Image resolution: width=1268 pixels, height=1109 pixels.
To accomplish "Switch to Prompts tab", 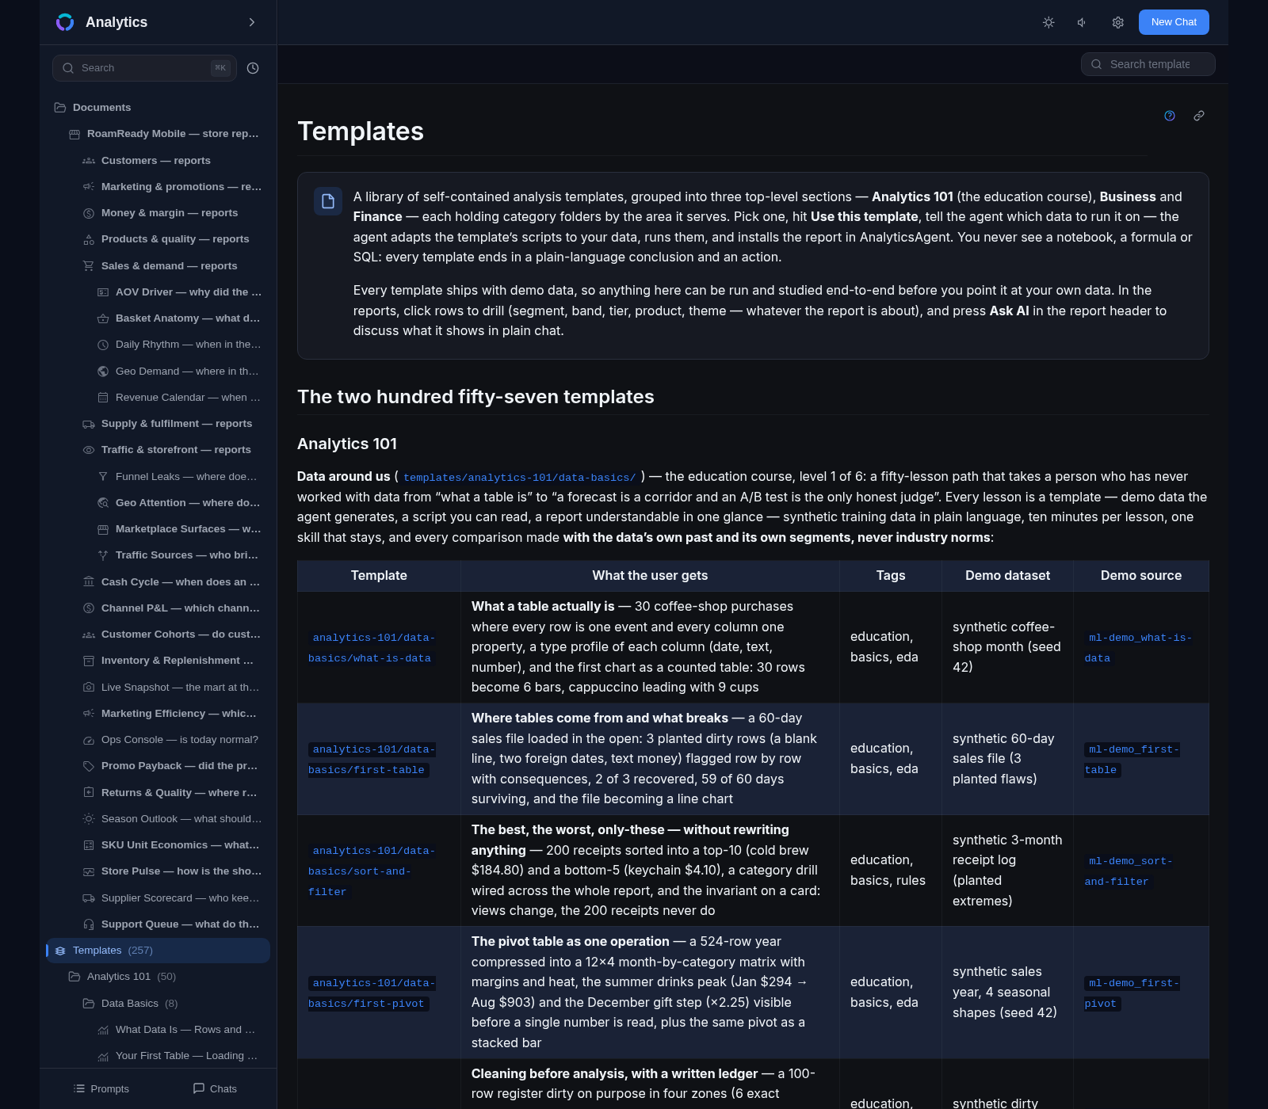I will [x=101, y=1089].
